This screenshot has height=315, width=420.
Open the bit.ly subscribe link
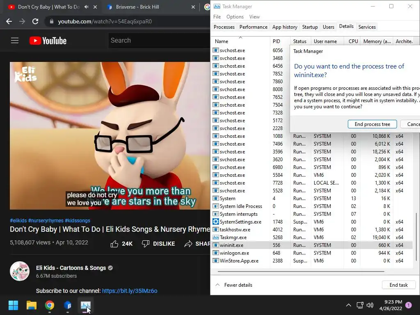point(130,291)
